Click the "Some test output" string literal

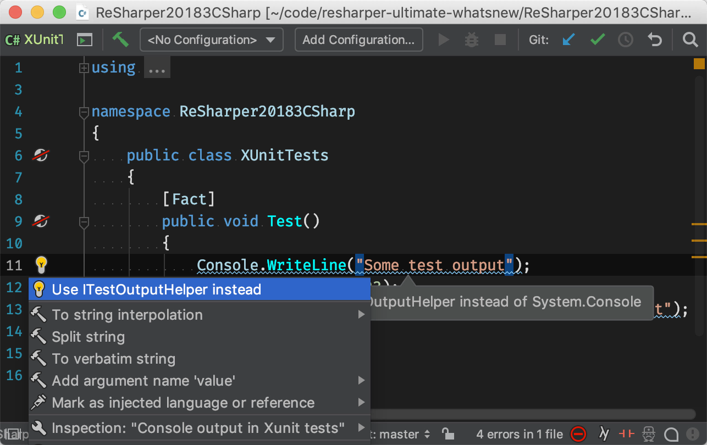(434, 265)
